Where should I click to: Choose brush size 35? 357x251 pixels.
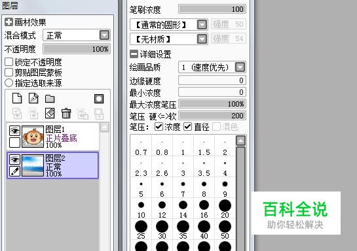(x=183, y=229)
